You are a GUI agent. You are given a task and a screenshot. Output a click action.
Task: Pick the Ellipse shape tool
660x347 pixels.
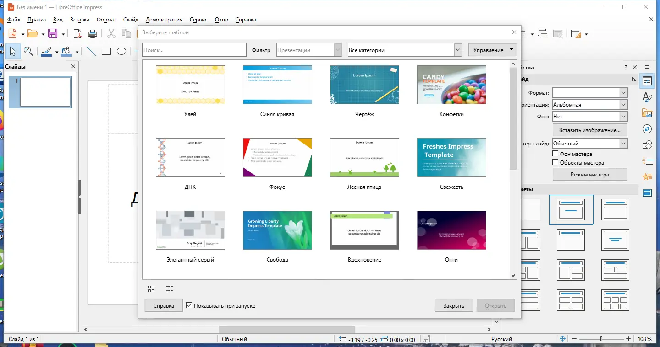click(121, 51)
